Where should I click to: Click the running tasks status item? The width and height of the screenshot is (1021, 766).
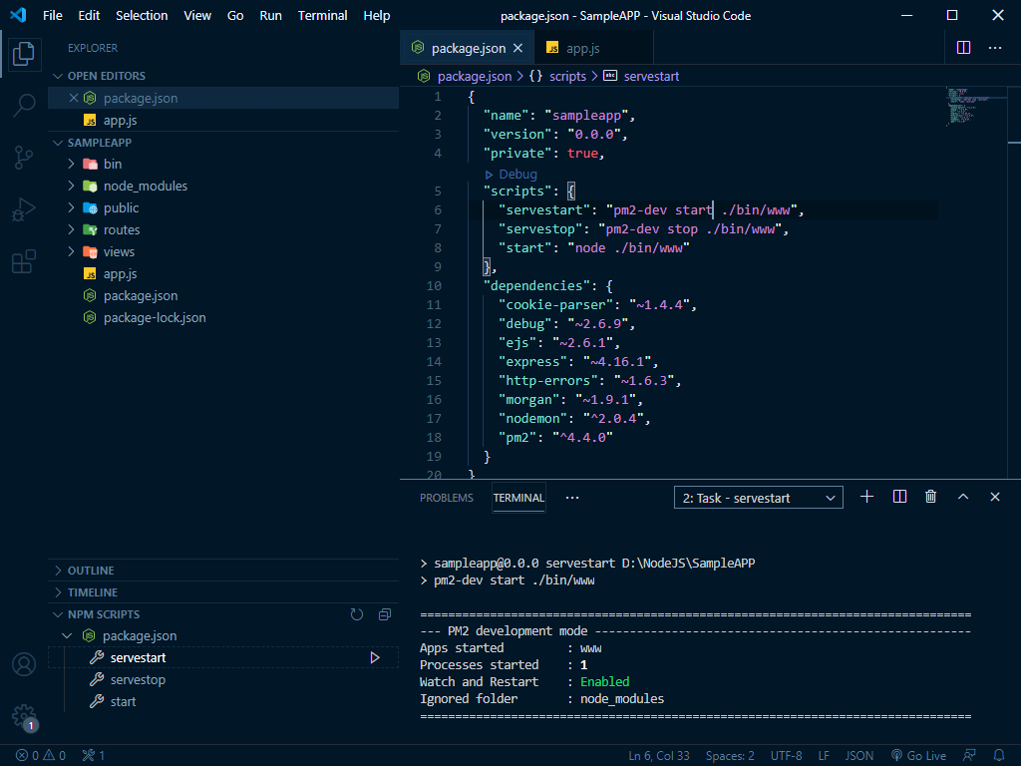[94, 756]
